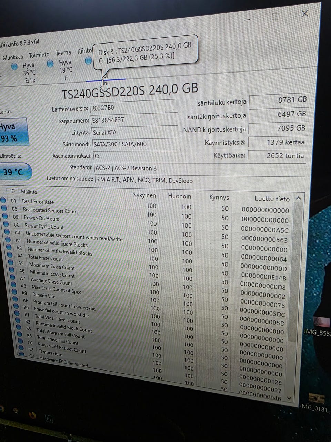Click the Total Program Fail Count icon
This screenshot has height=442, width=331.
click(x=19, y=327)
